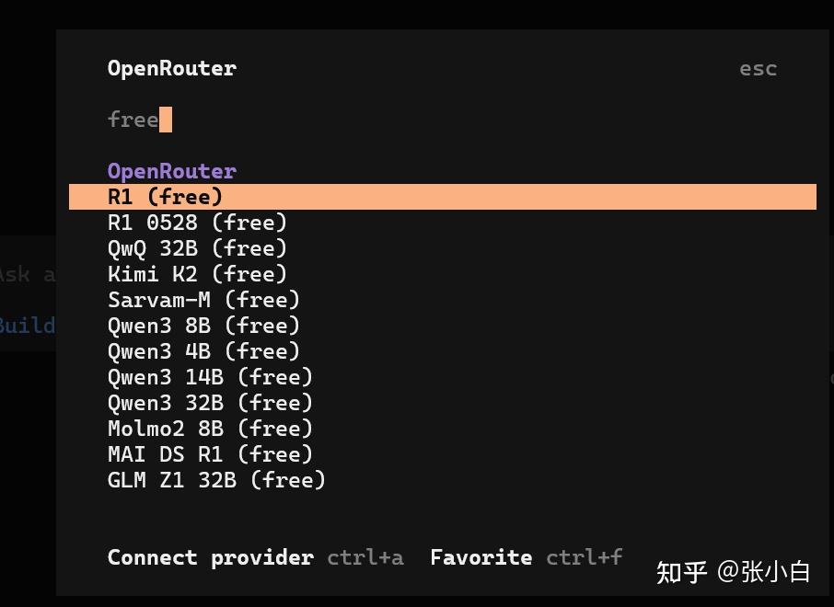Pick QwQ 32B (free) from list

tap(198, 248)
